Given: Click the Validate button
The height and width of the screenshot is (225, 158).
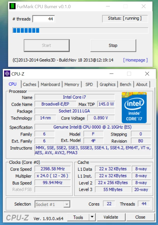Looking at the screenshot, I should click(x=111, y=217).
